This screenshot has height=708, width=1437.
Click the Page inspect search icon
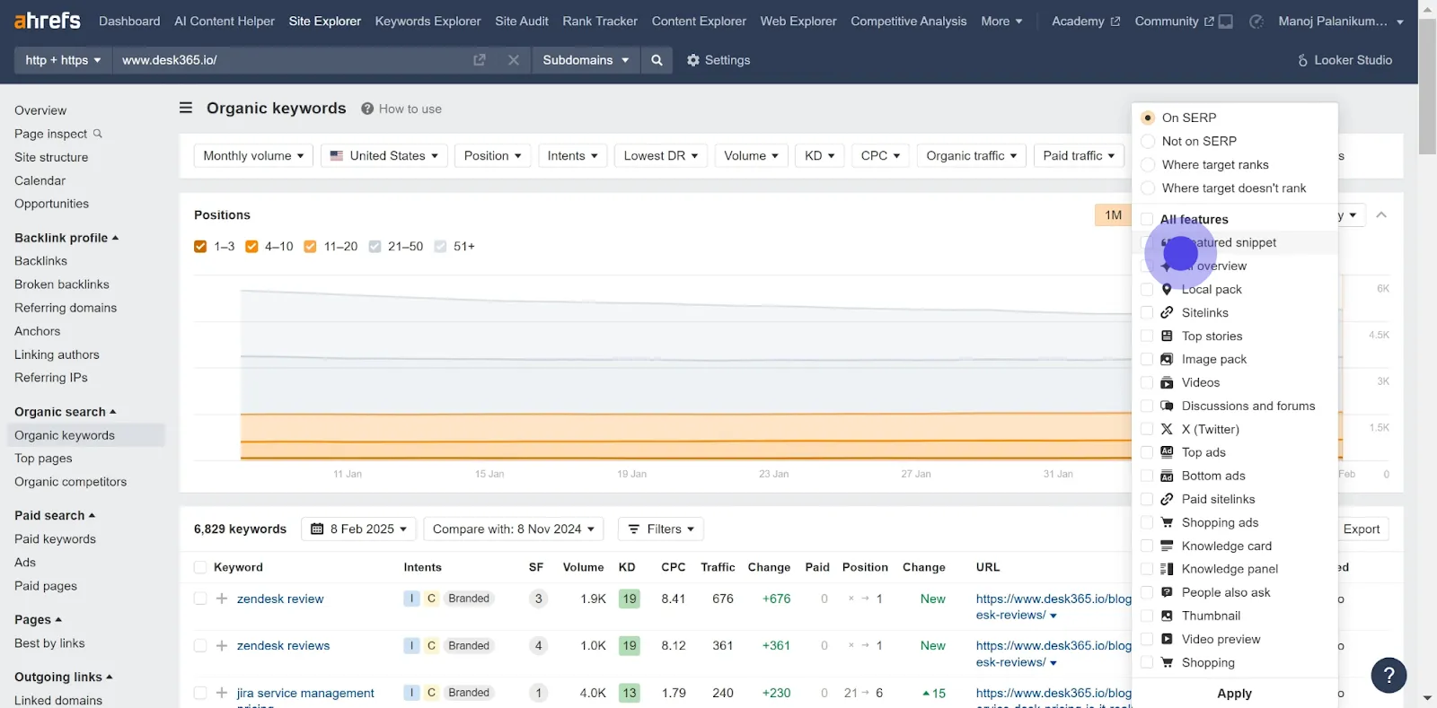tap(98, 134)
